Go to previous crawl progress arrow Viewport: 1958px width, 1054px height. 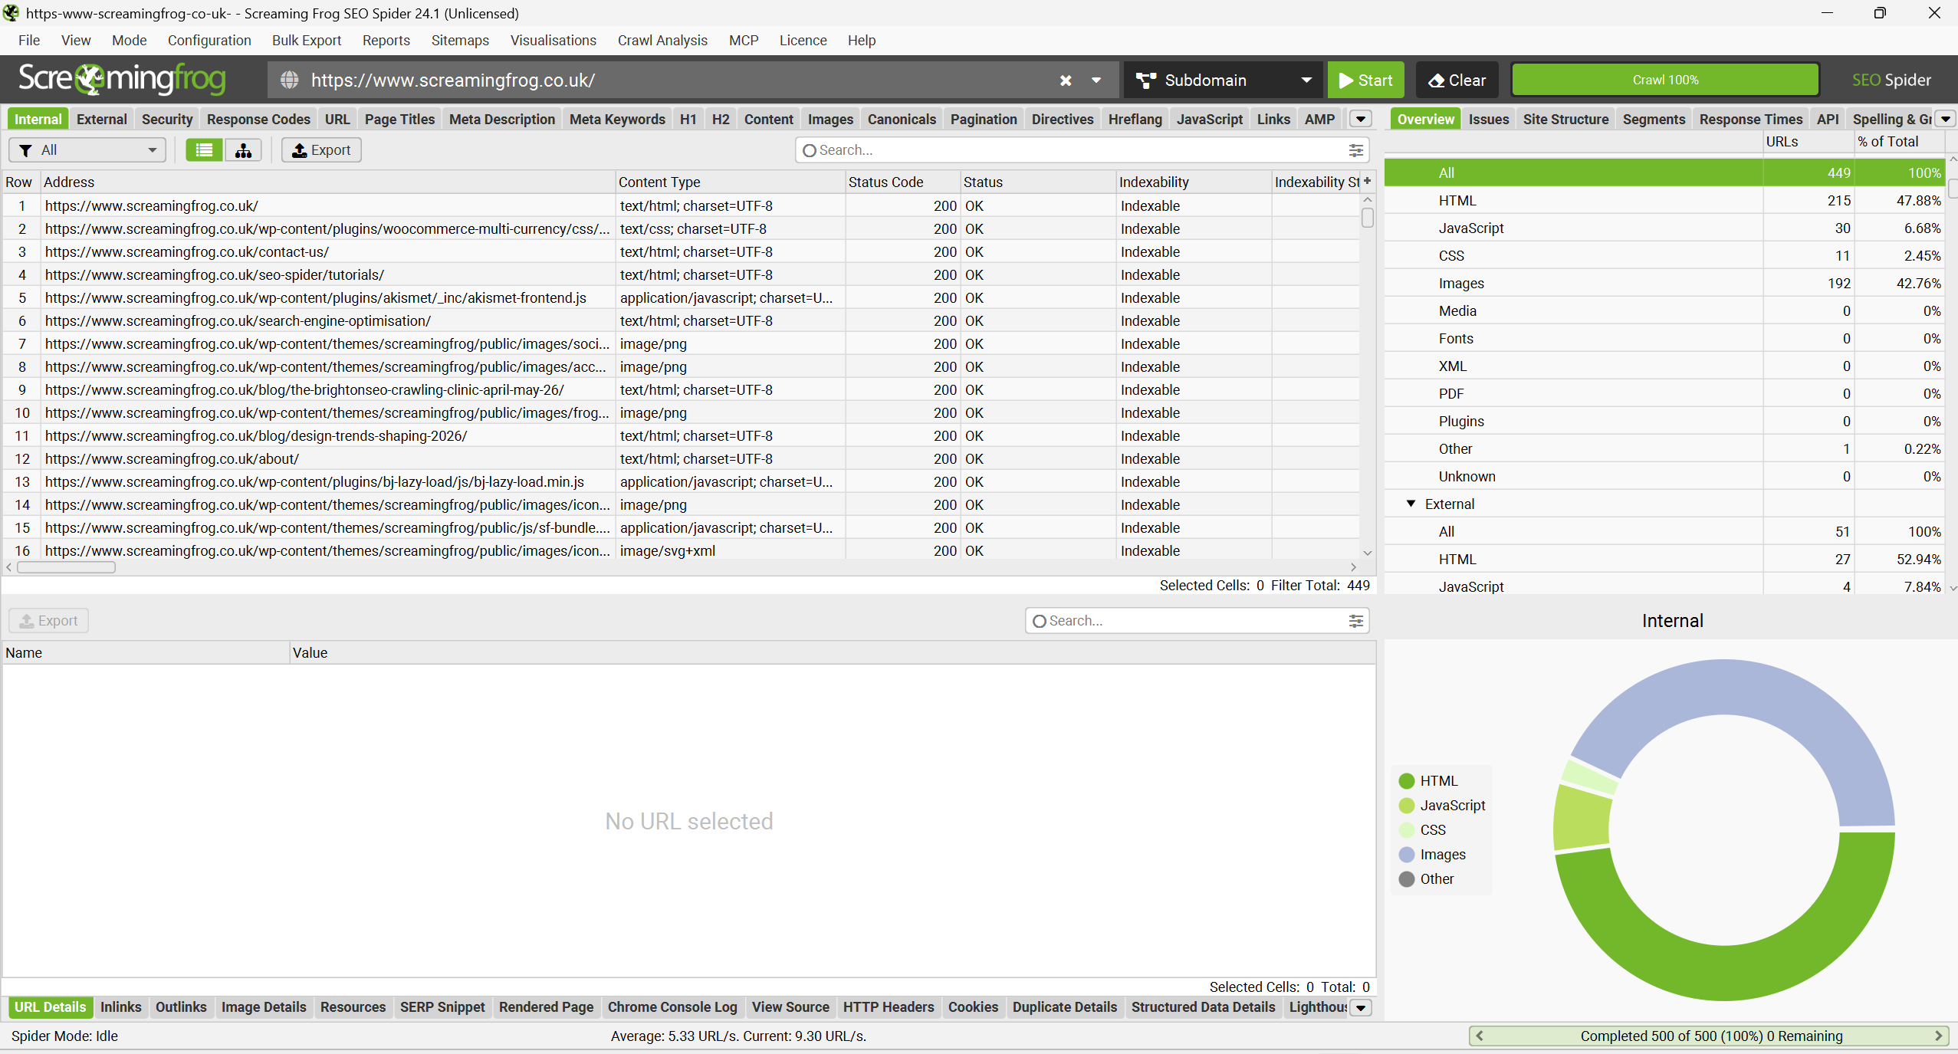point(1480,1036)
